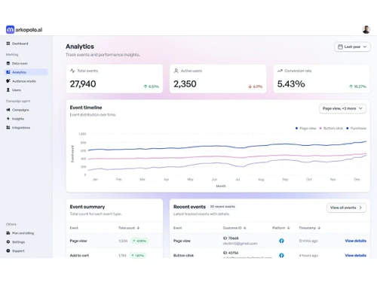Sort Recent events by Platform
The image size is (377, 282).
point(281,228)
